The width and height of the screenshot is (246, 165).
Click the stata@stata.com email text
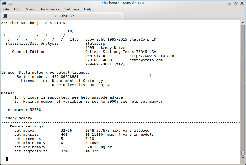146,60
